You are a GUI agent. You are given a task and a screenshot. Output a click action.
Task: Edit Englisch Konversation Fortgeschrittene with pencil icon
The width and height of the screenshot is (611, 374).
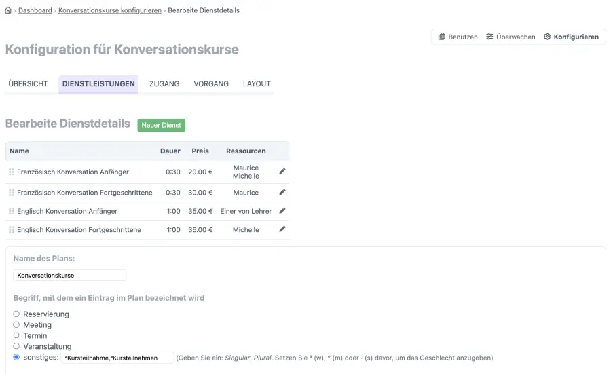coord(282,229)
